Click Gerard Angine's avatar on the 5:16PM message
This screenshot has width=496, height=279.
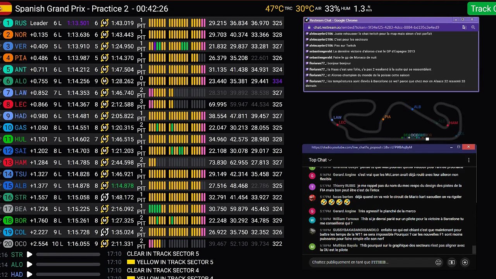312,176
